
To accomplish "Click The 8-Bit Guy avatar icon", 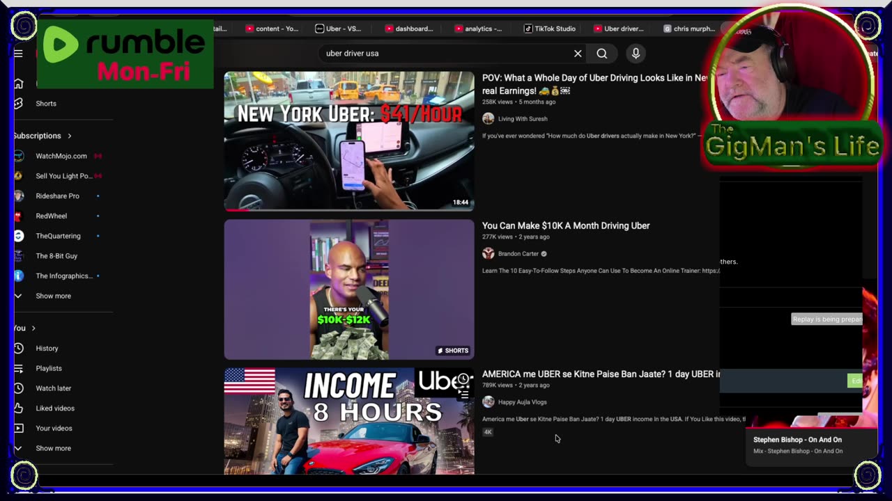I will [19, 256].
